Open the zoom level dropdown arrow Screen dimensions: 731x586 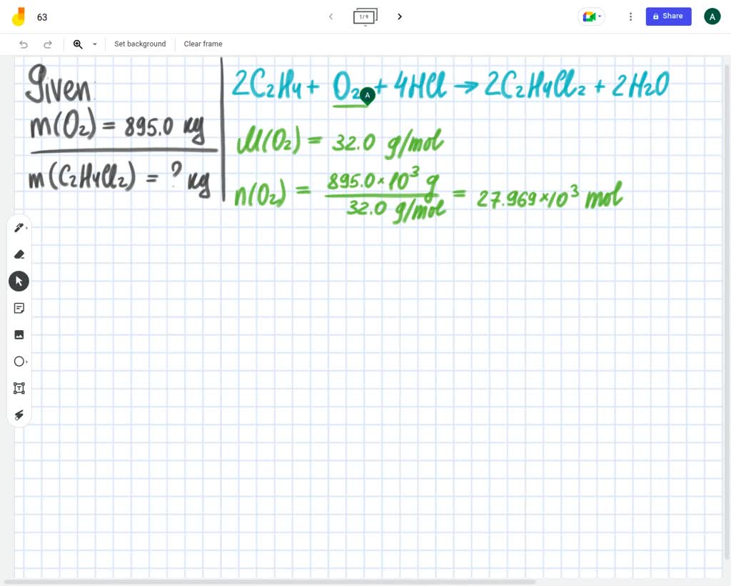tap(94, 44)
